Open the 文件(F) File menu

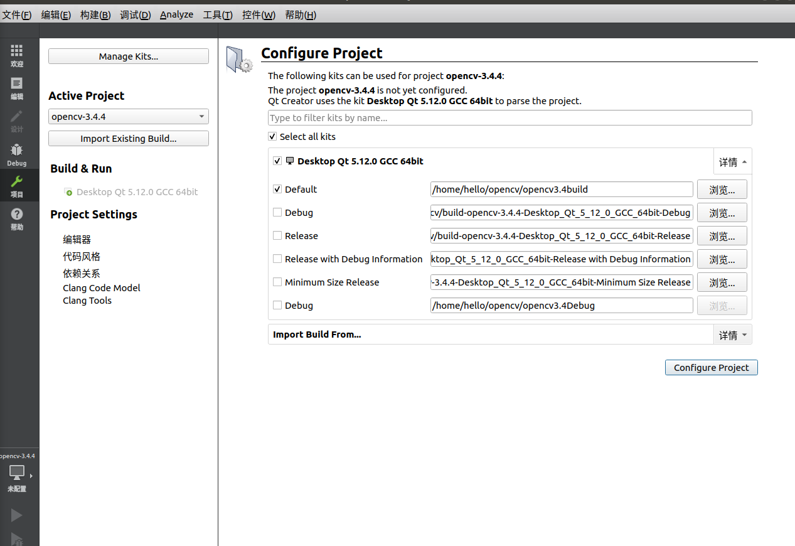point(17,14)
